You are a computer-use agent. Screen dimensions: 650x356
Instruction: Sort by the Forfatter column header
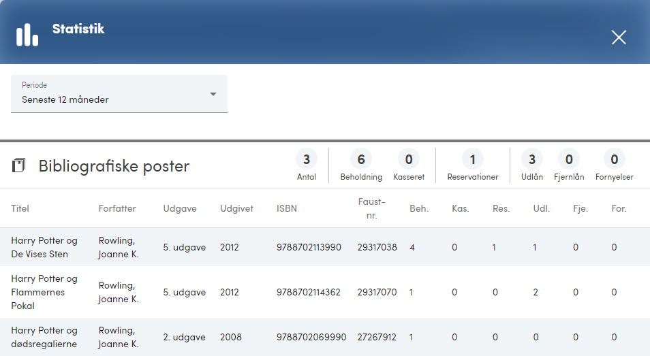click(x=117, y=208)
